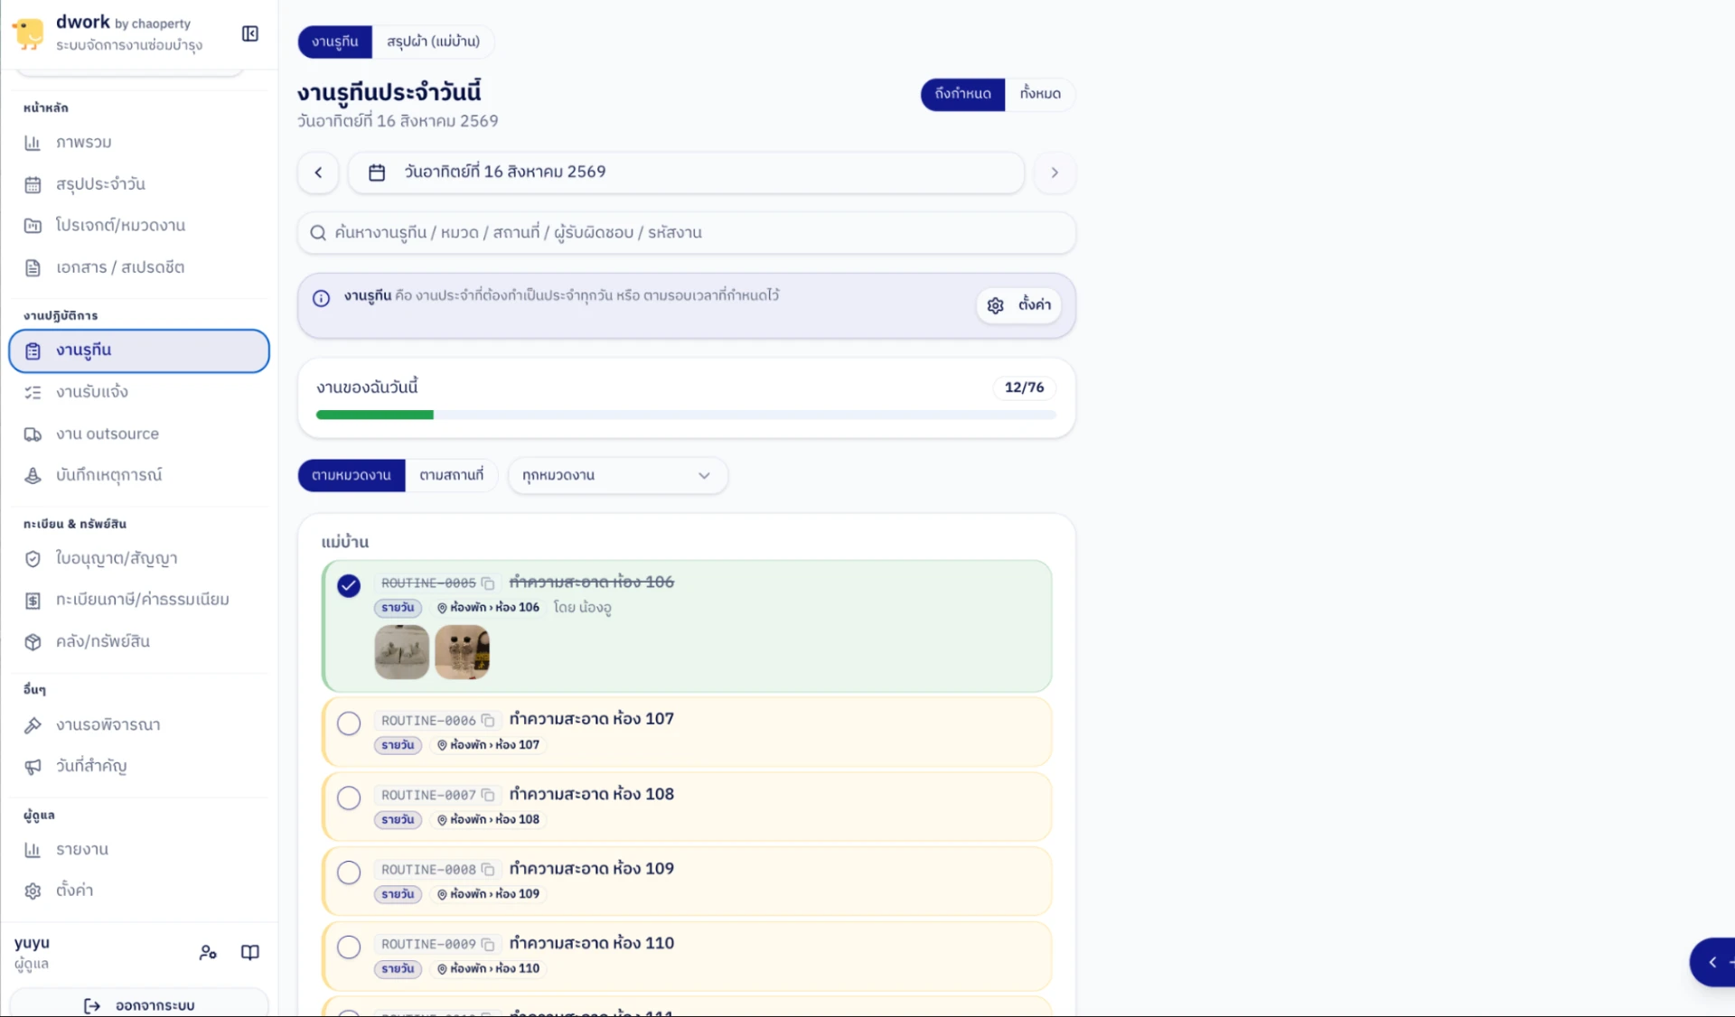The height and width of the screenshot is (1017, 1735).
Task: Mark ทำความสะอาด ห้อง 109 as done
Action: click(349, 872)
